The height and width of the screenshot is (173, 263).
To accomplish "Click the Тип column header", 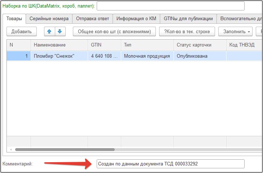I will pos(148,45).
